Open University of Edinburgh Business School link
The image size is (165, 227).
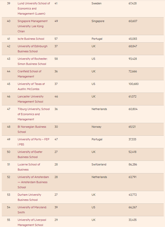click(32, 49)
